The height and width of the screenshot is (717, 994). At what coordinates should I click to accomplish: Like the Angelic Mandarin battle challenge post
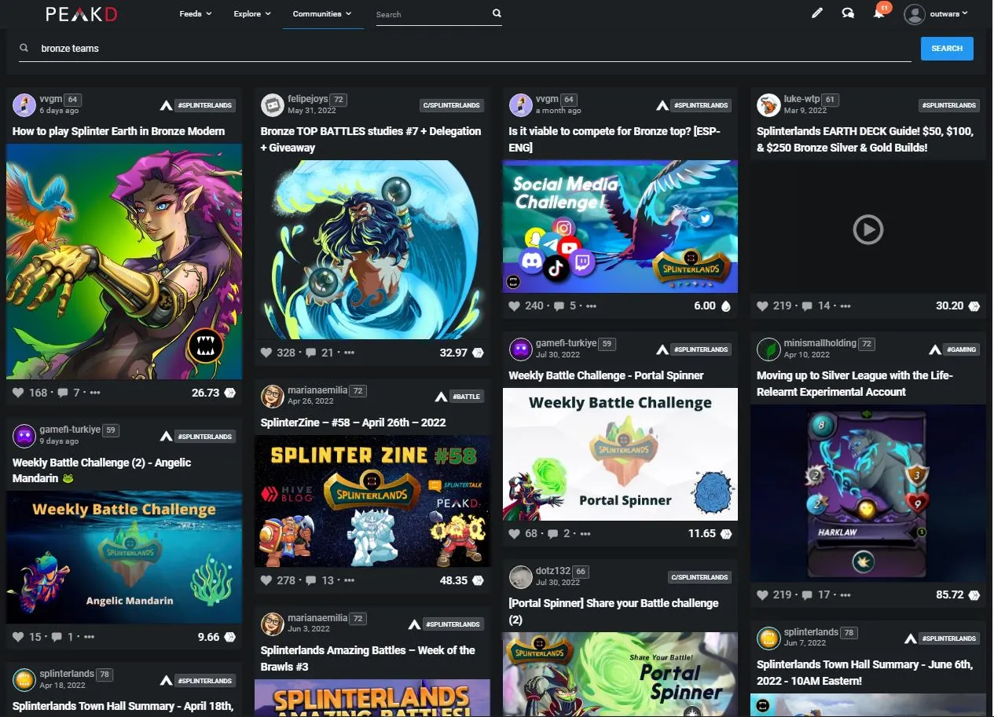19,637
